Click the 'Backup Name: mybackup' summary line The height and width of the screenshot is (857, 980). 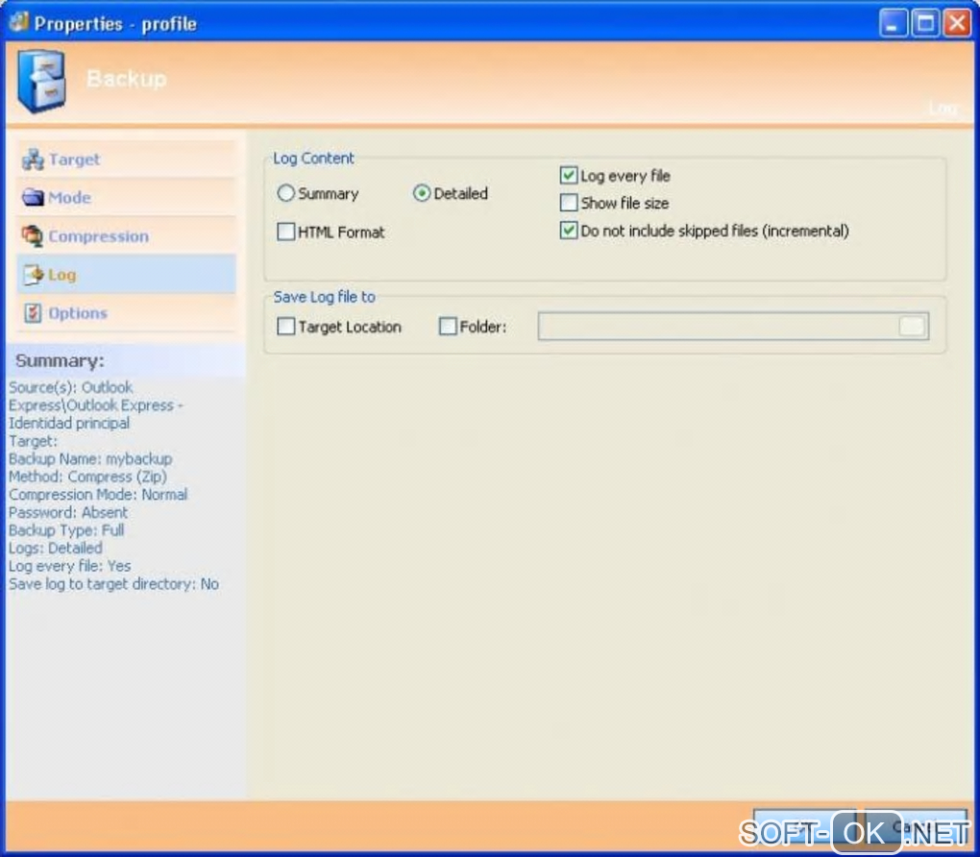(90, 459)
